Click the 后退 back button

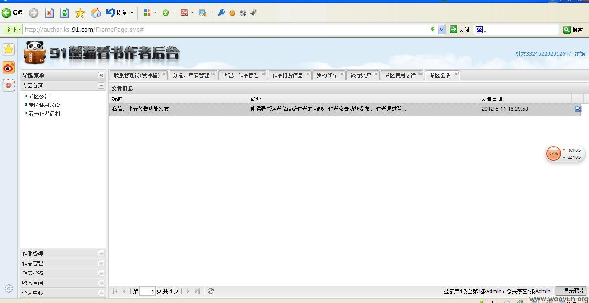pyautogui.click(x=12, y=13)
